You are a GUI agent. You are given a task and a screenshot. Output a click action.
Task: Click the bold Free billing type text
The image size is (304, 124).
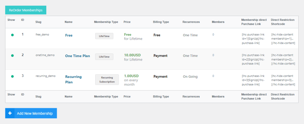pyautogui.click(x=157, y=35)
